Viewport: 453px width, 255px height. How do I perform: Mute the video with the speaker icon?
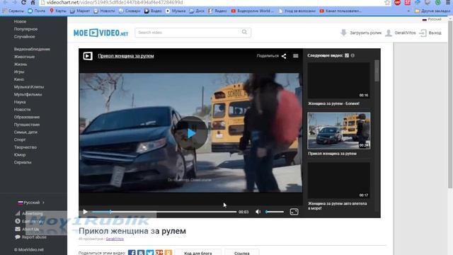pos(258,212)
